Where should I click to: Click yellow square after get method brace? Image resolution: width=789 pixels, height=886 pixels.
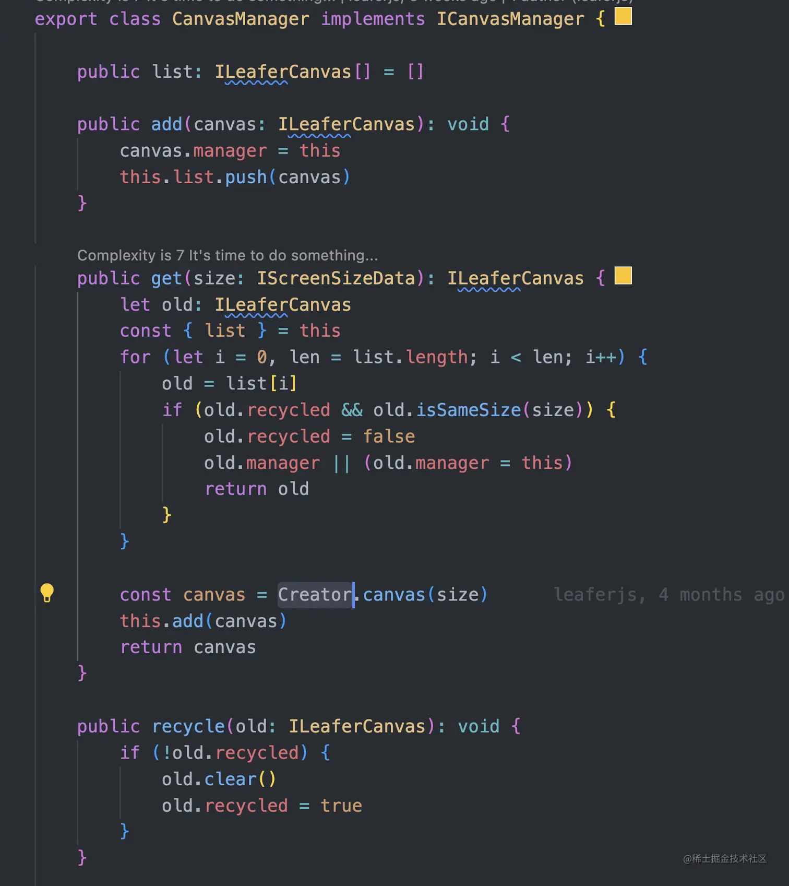coord(623,276)
